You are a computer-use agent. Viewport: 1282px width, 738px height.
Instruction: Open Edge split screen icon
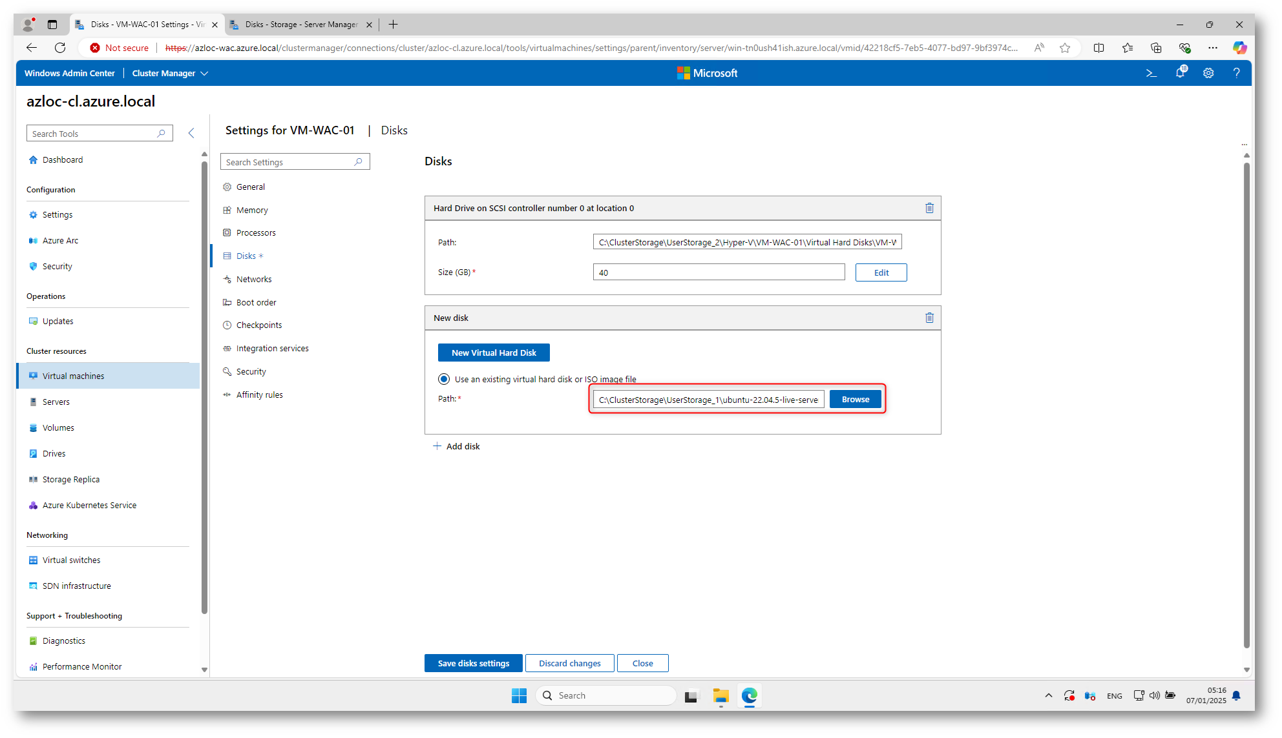point(1098,48)
